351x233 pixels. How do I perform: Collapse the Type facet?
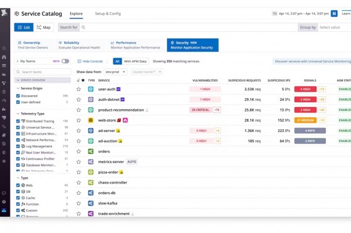18,178
